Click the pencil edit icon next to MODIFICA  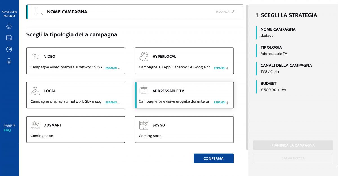(233, 12)
